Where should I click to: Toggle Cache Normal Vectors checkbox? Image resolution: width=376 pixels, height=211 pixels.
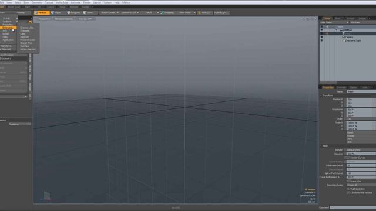click(x=348, y=193)
